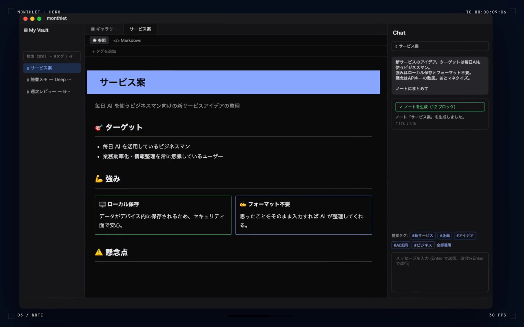
Task: Switch to Markdown view mode
Action: click(x=127, y=40)
